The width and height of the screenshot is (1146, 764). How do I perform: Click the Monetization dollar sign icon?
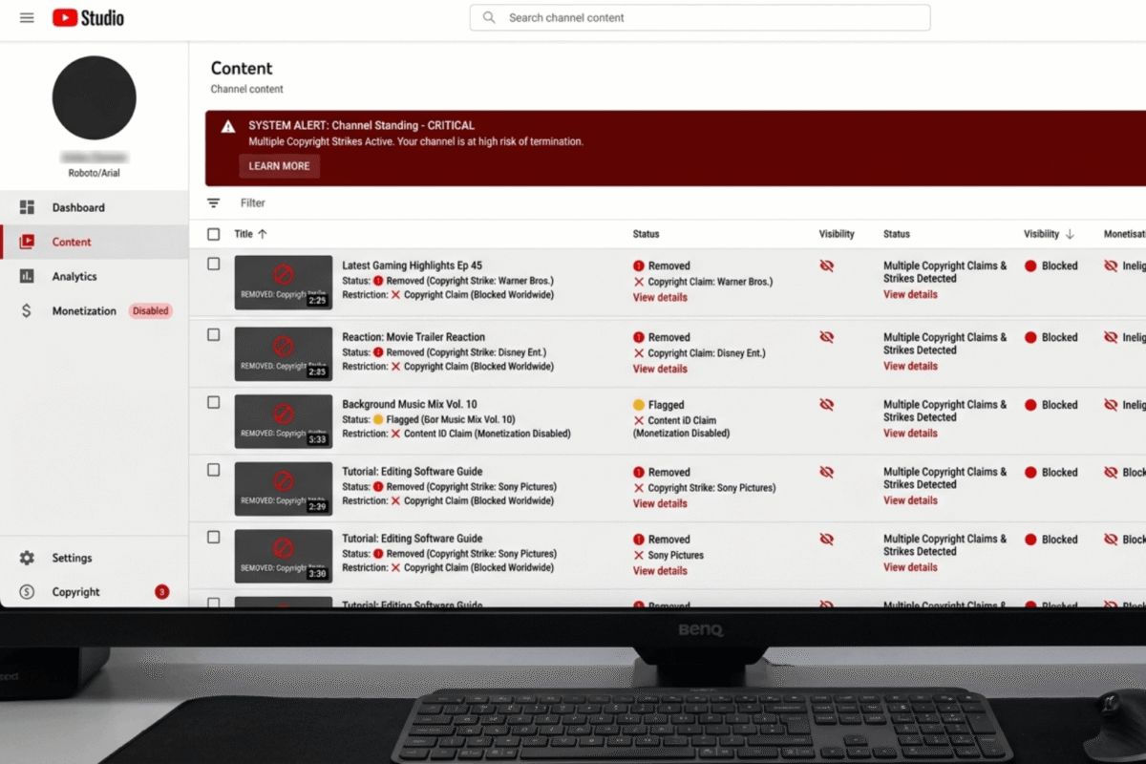point(27,311)
